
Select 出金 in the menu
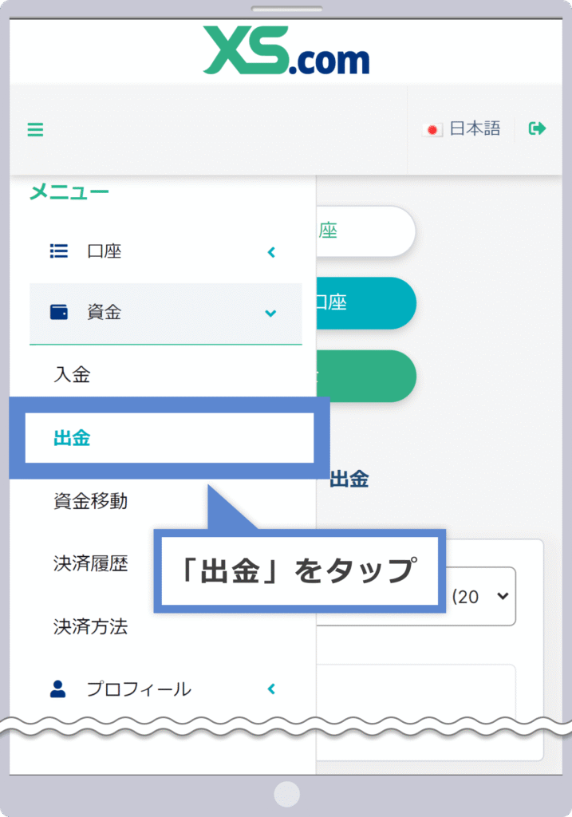pos(72,438)
